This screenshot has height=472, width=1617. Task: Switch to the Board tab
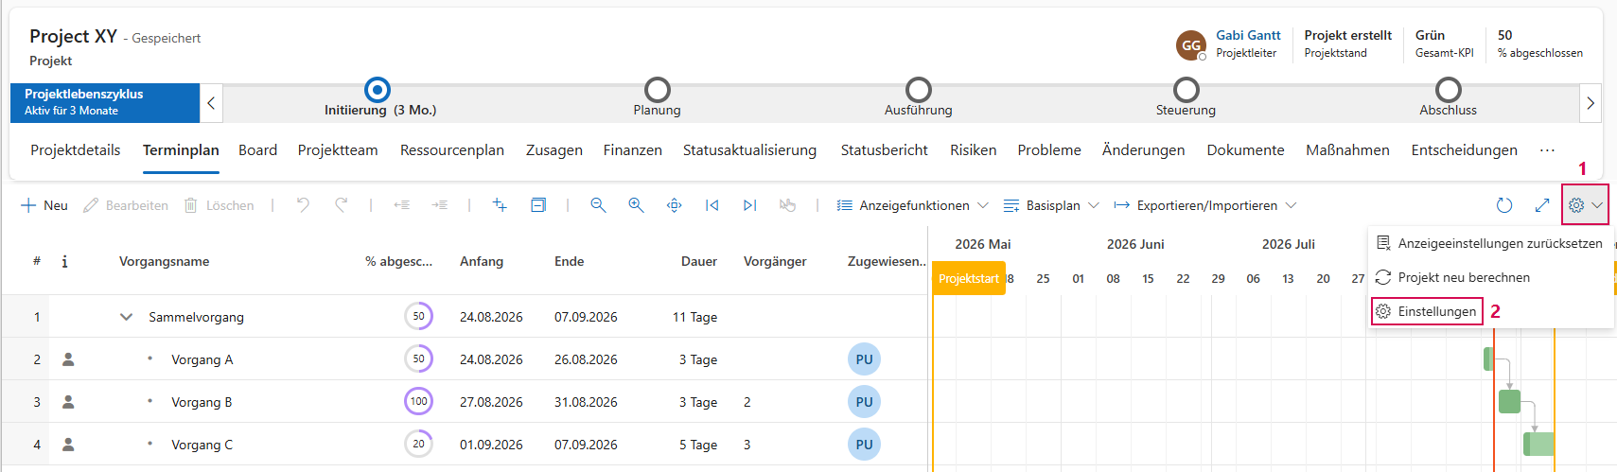point(257,150)
